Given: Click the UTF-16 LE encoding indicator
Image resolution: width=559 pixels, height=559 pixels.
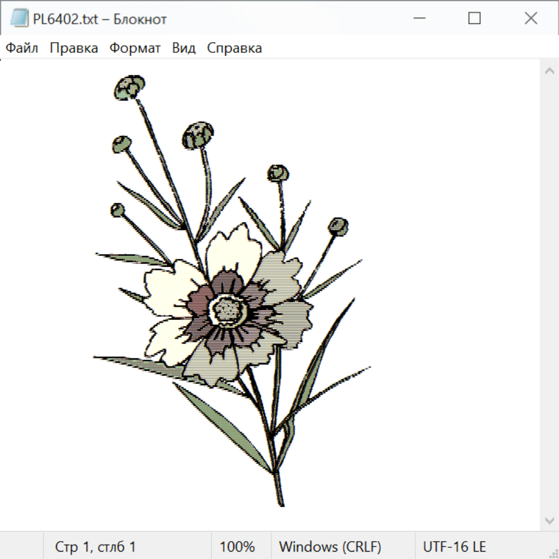Looking at the screenshot, I should click(454, 547).
